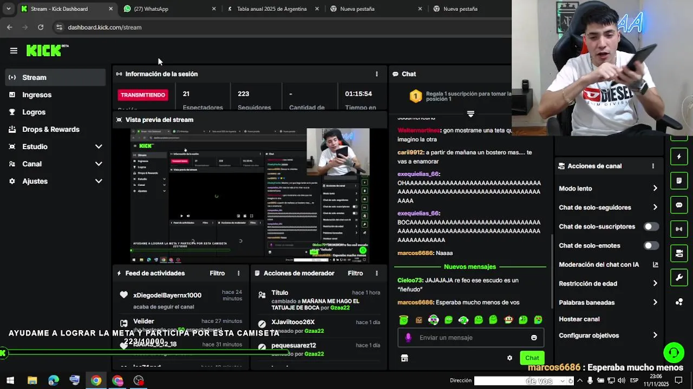Image resolution: width=693 pixels, height=389 pixels.
Task: Click the green Chat send button
Action: (532, 358)
